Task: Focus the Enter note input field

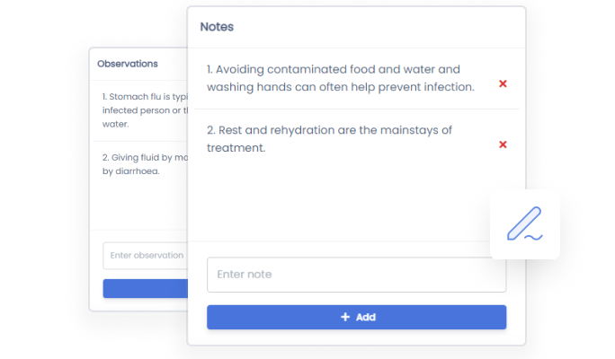Action: click(x=356, y=275)
